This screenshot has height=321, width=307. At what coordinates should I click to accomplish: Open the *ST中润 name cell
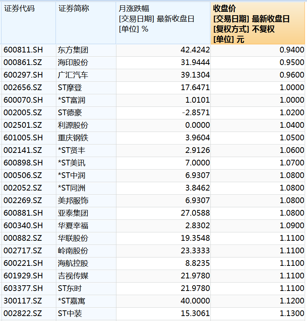[86, 176]
